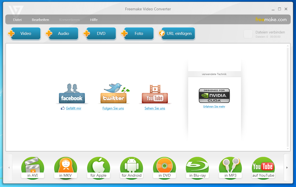Select the für Apple conversion profile
Screen dimensions: 296x187
[x=98, y=168]
